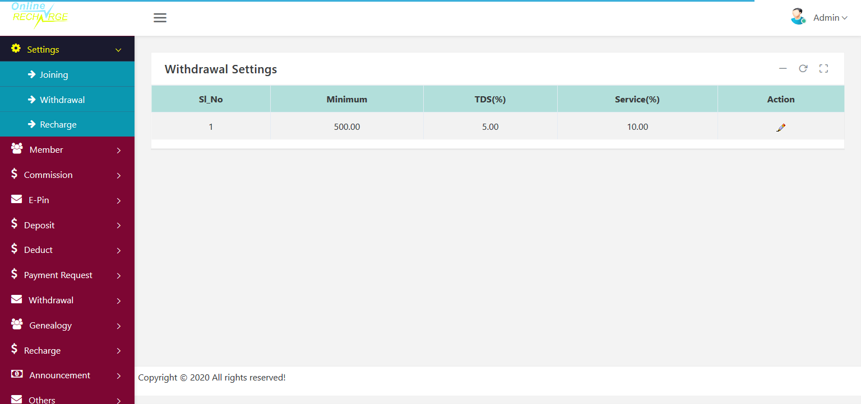
Task: Select the 10.00 service value cell
Action: tap(637, 126)
